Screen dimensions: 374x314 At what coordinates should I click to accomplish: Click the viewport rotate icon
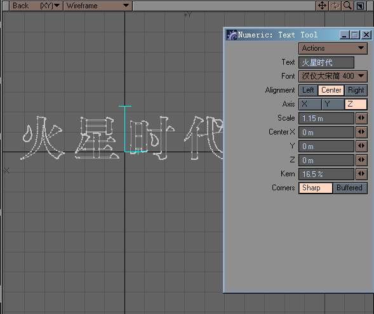point(335,6)
